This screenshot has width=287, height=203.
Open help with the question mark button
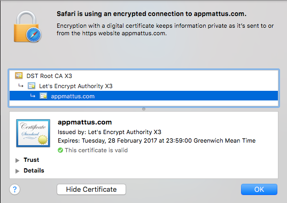[x=14, y=189]
